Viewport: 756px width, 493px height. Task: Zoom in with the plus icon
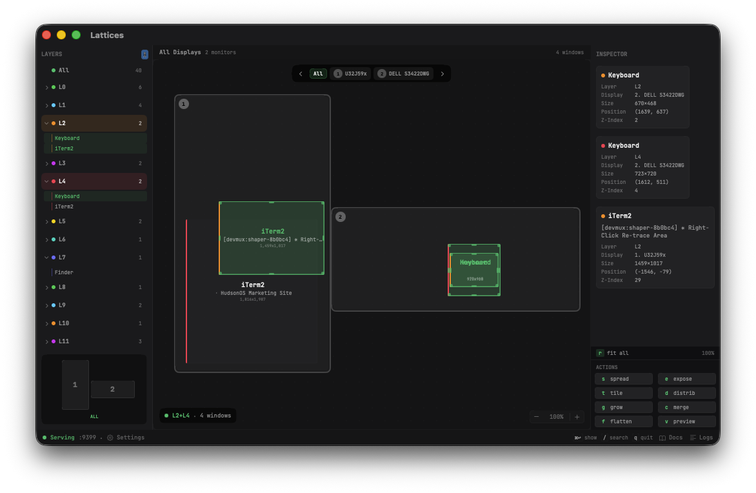pos(577,417)
